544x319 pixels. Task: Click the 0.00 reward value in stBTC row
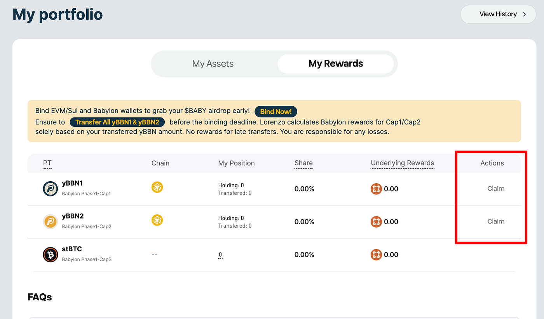(x=391, y=255)
